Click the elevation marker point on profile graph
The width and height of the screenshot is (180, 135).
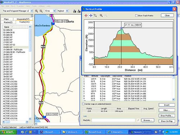coord(121,28)
